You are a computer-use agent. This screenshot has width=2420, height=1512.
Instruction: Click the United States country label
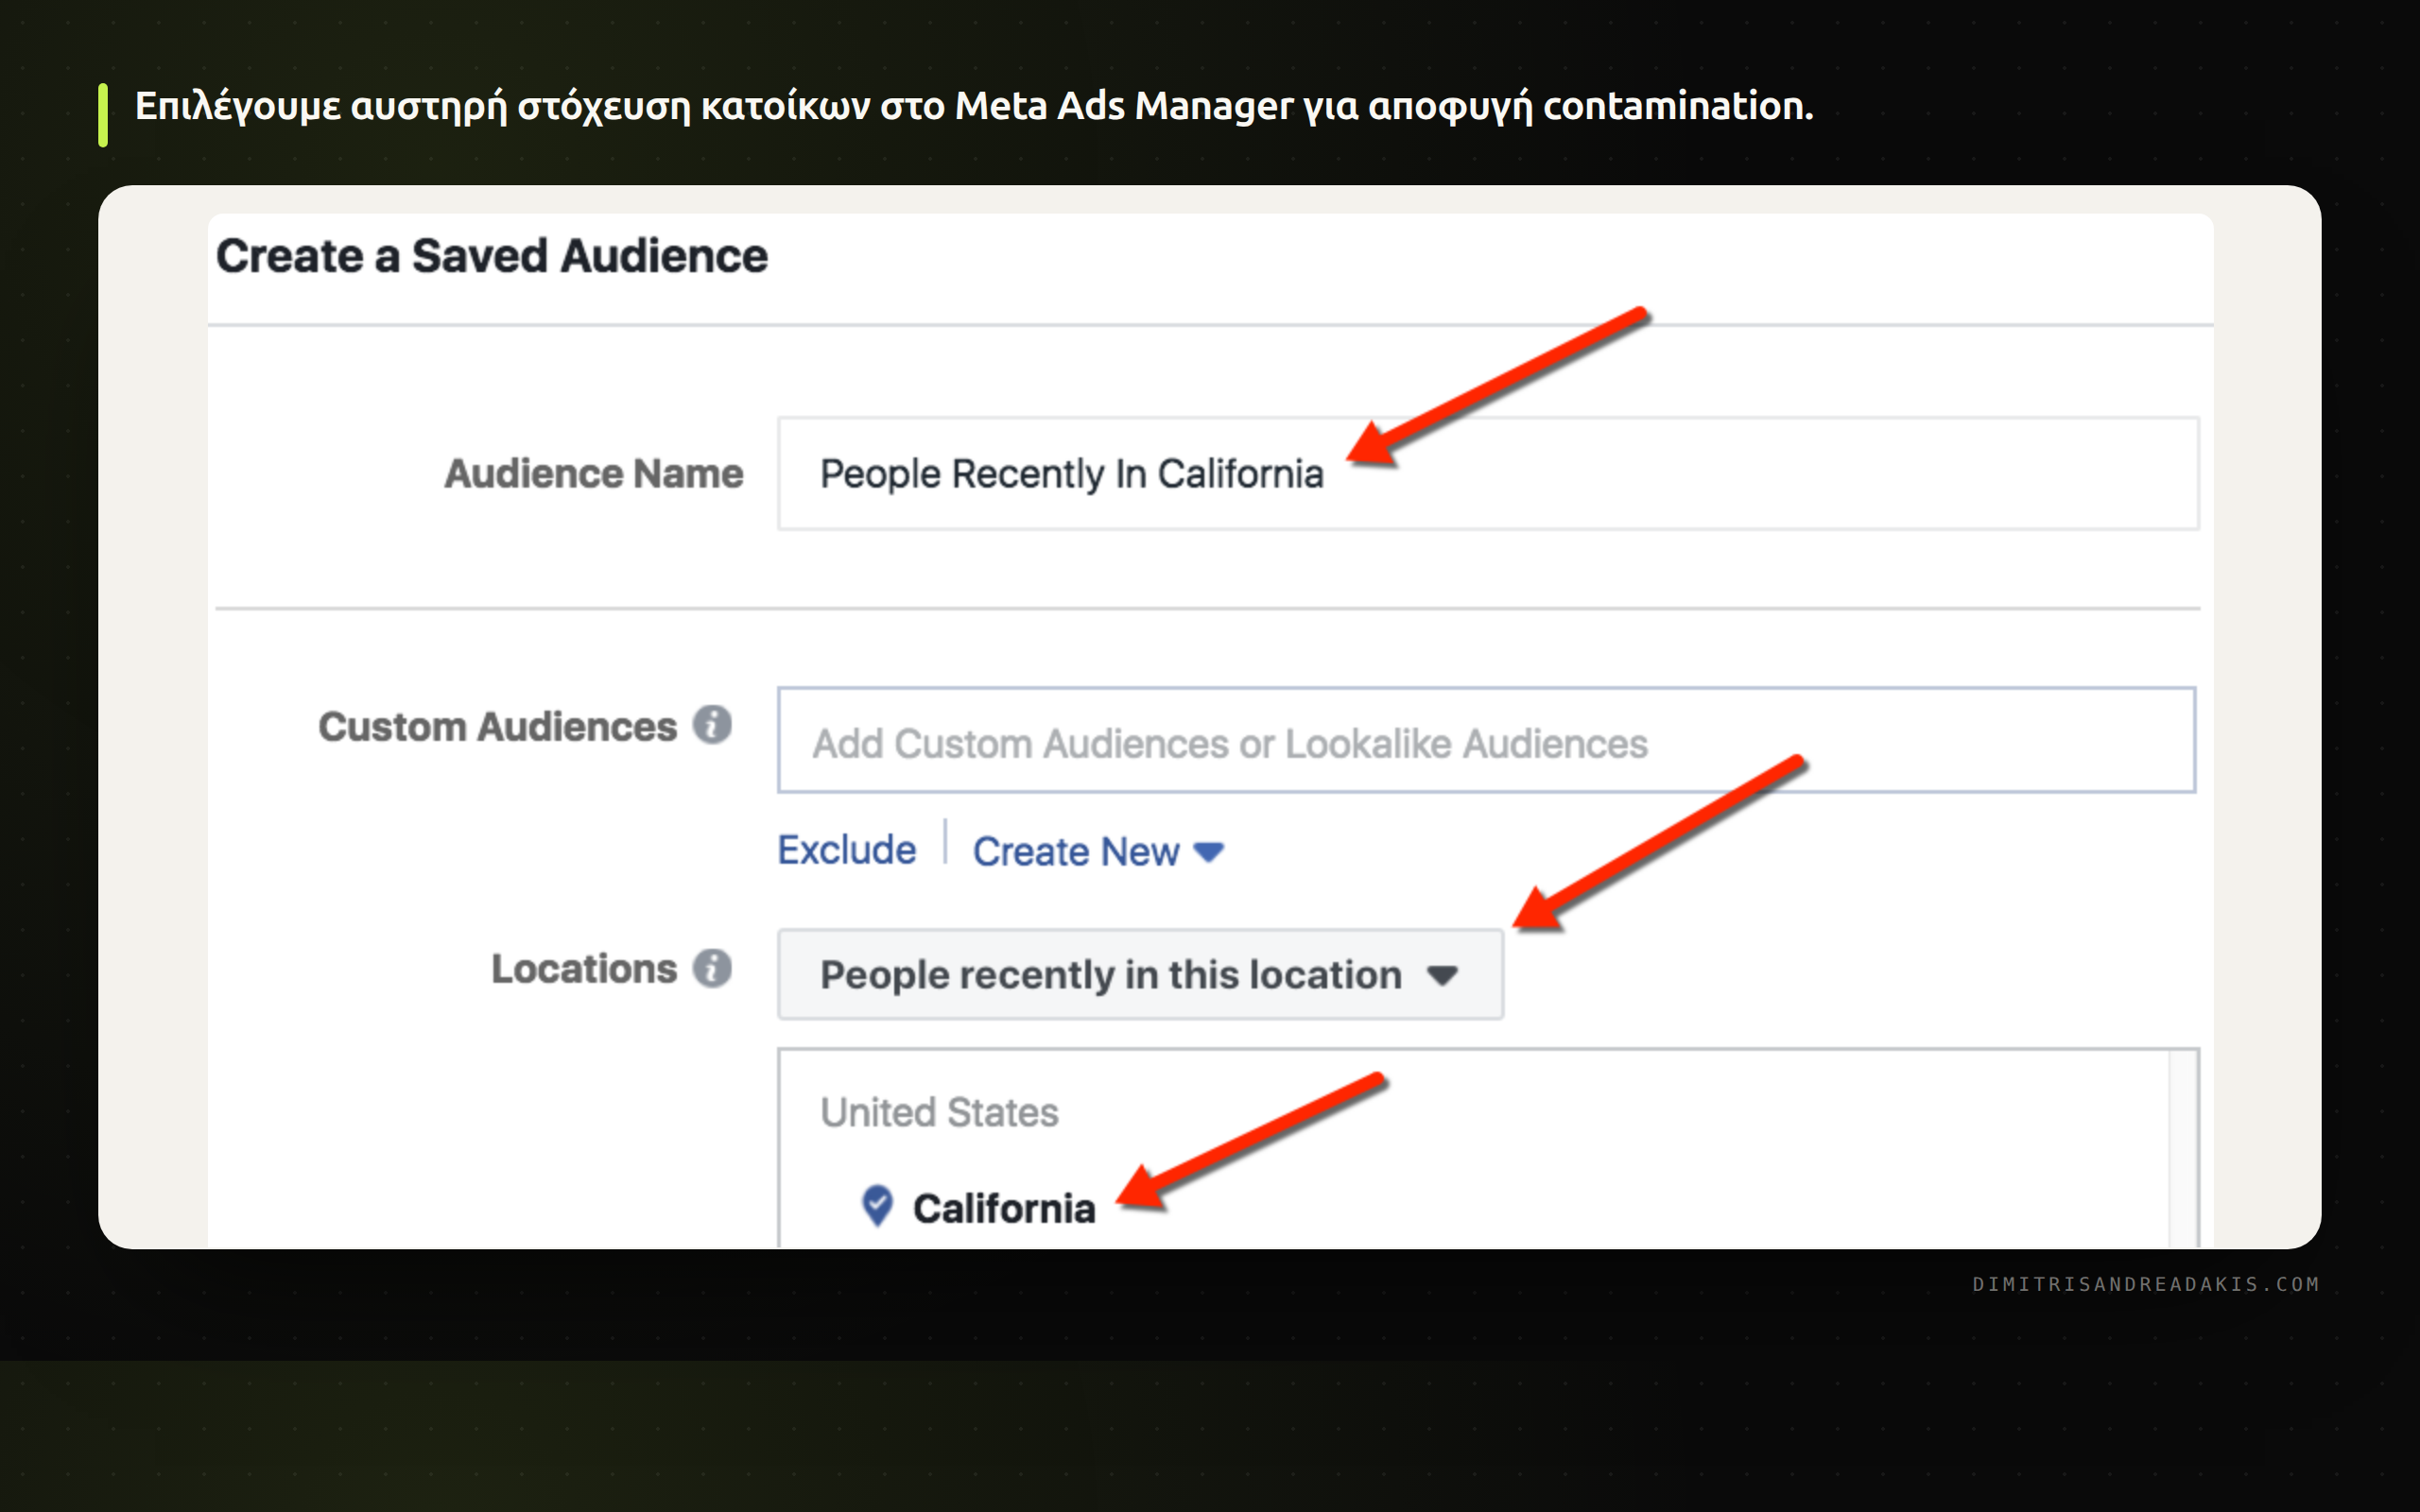coord(939,1112)
